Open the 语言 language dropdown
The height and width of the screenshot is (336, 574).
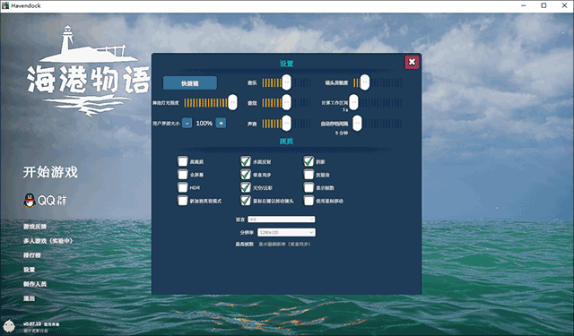(281, 220)
